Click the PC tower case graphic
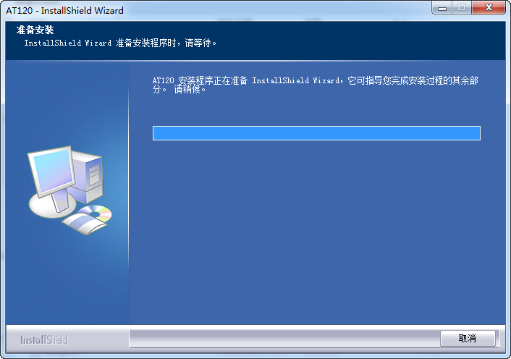This screenshot has width=511, height=359. 88,177
